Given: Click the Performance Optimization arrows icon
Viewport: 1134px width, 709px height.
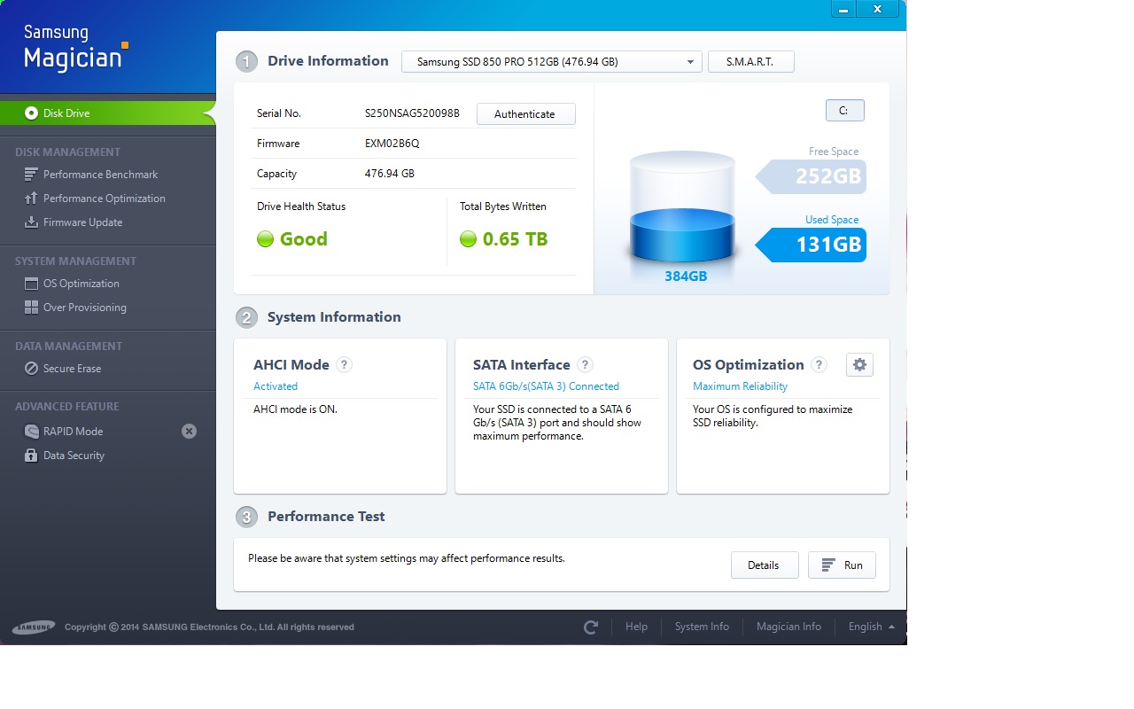Looking at the screenshot, I should 31,199.
